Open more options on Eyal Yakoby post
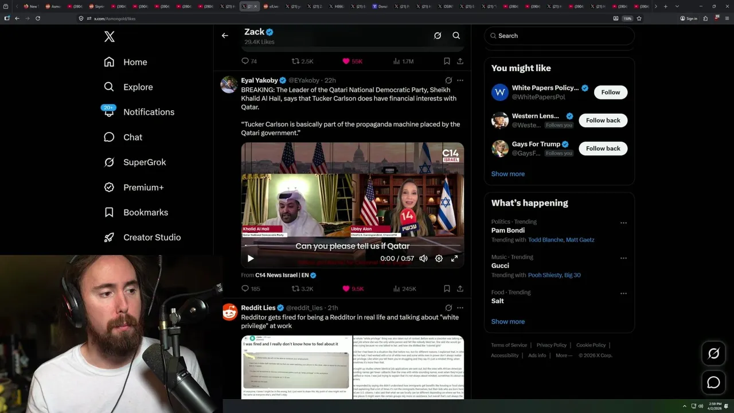The width and height of the screenshot is (734, 413). coord(460,80)
